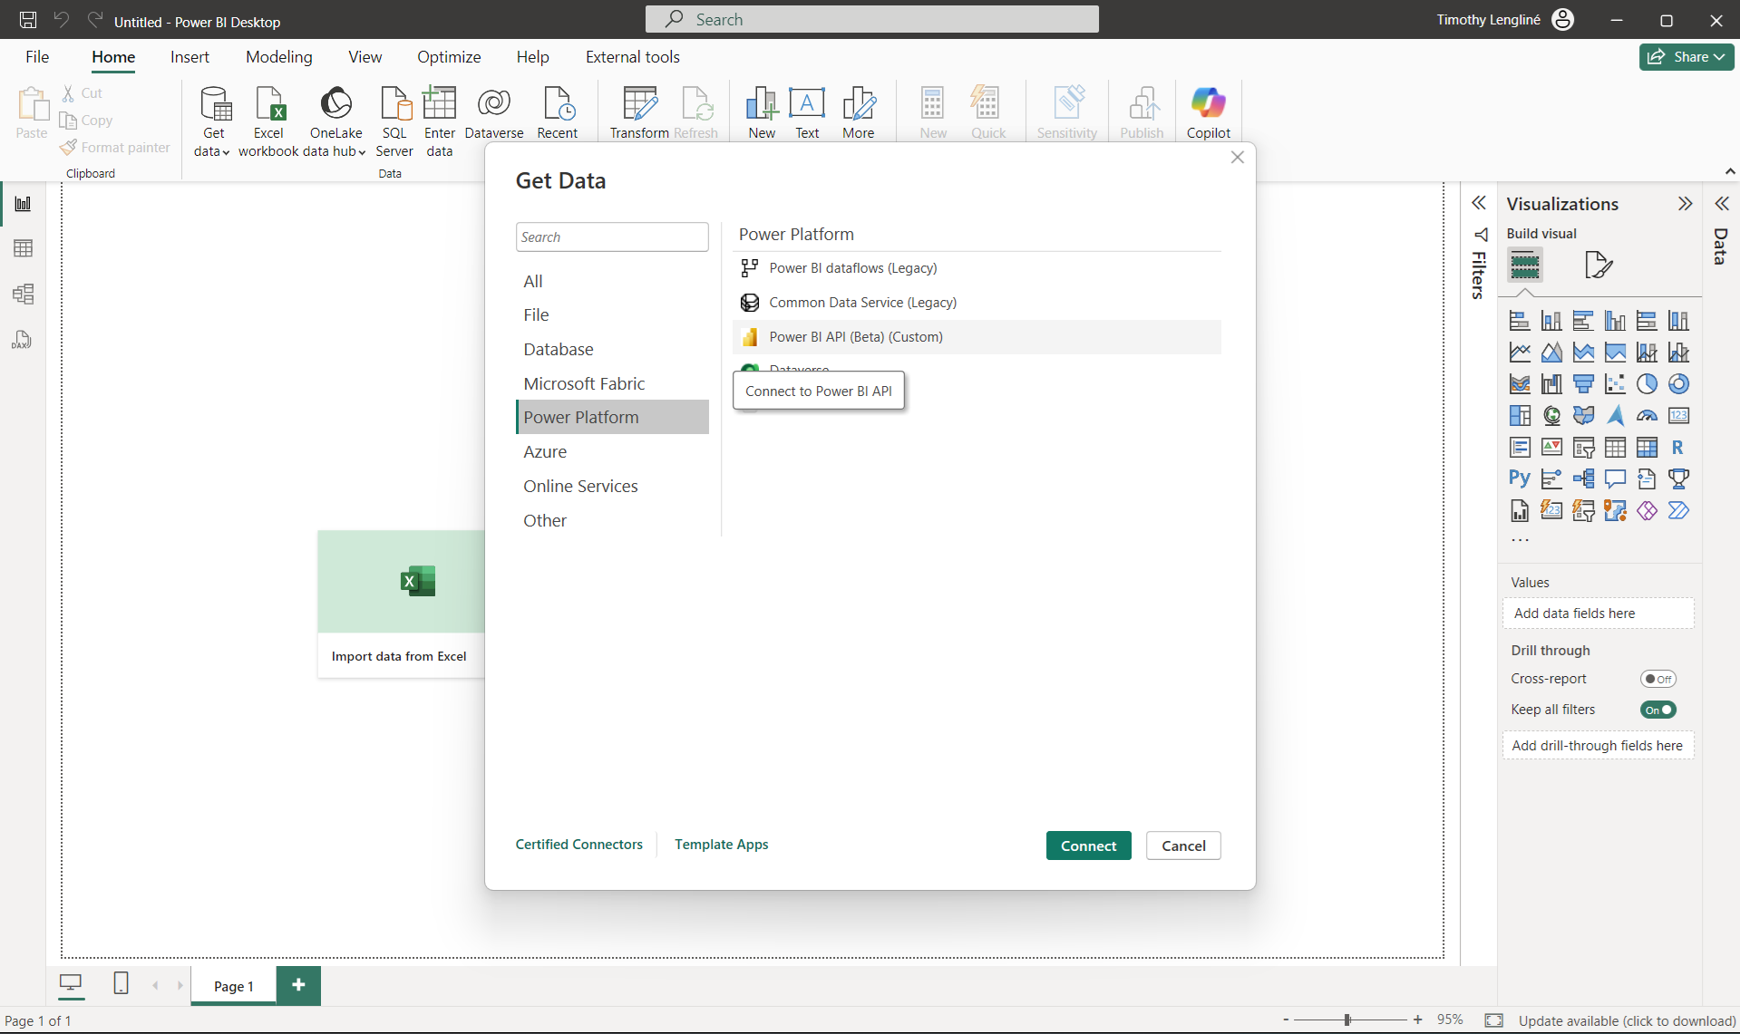Click the Save icon in title bar
The height and width of the screenshot is (1034, 1740).
28,20
